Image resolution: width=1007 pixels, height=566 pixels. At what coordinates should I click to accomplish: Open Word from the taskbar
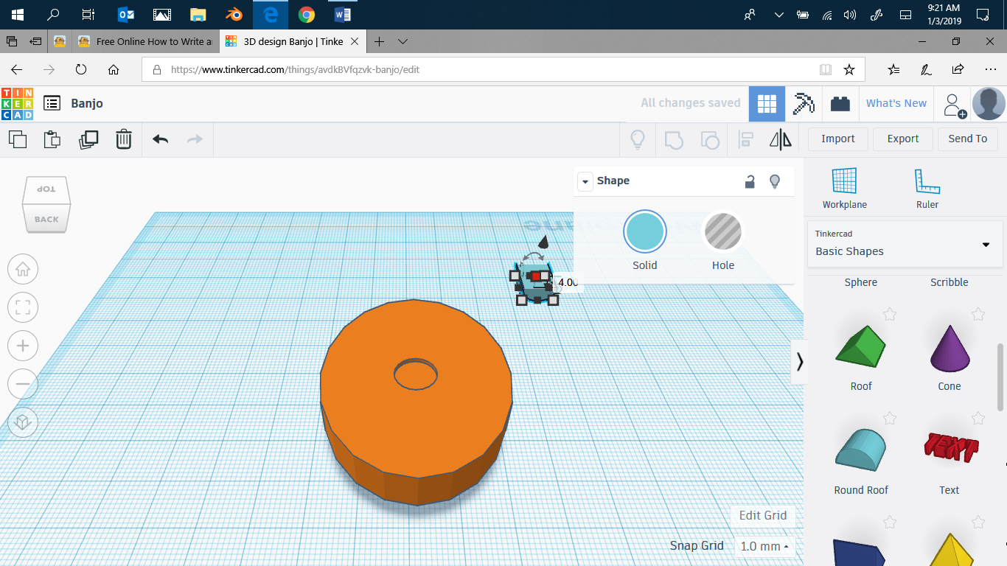(x=342, y=14)
